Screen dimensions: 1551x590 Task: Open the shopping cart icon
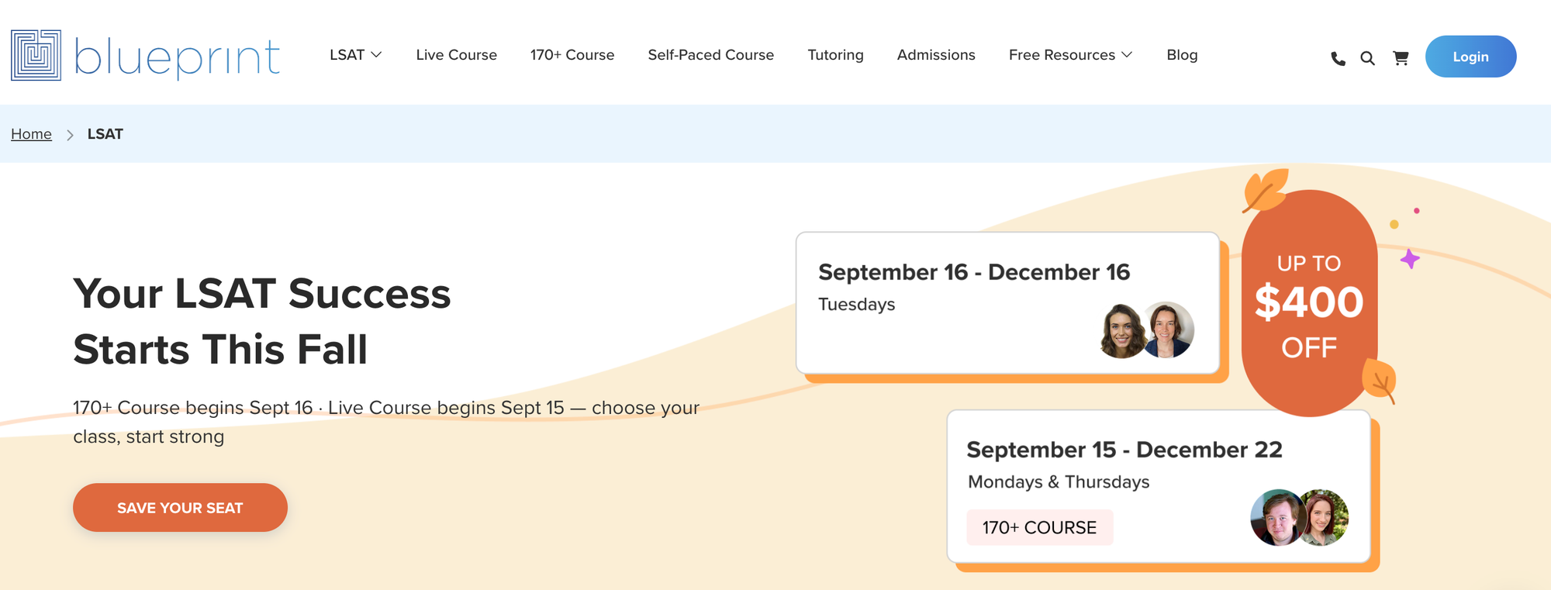(1401, 57)
